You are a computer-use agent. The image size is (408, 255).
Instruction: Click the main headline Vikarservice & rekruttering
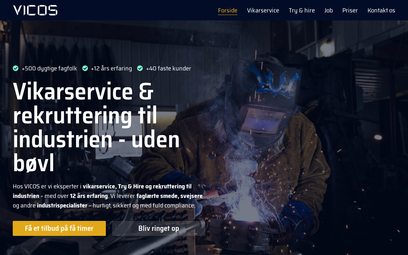97,127
